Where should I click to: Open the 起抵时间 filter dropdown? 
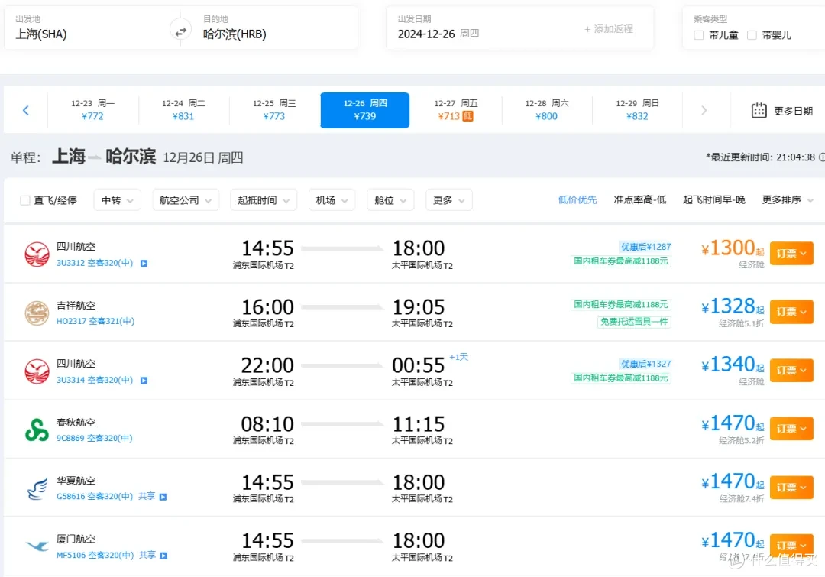click(264, 200)
